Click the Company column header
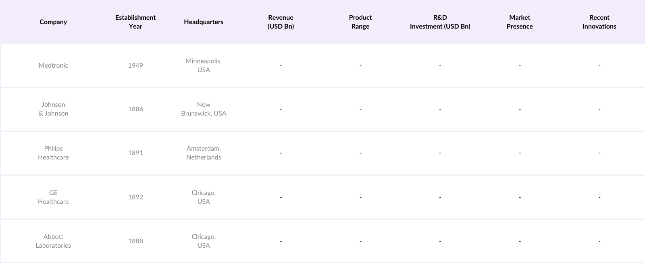This screenshot has width=645, height=263. click(x=53, y=22)
